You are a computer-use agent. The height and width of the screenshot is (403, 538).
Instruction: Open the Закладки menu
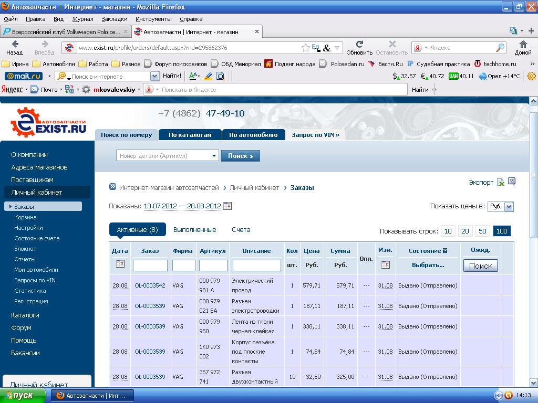(x=114, y=19)
